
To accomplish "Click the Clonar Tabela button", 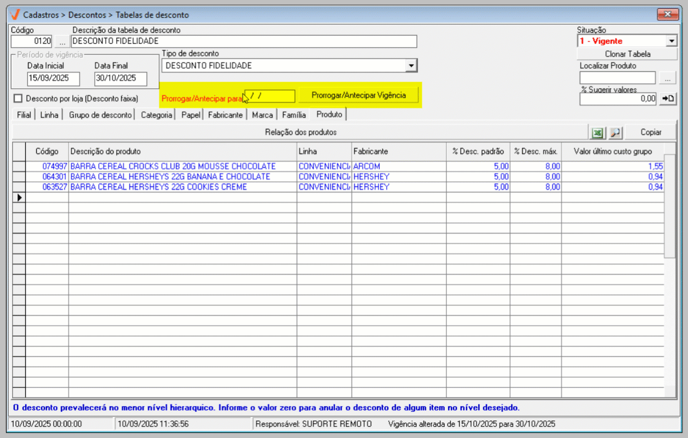I will click(627, 54).
